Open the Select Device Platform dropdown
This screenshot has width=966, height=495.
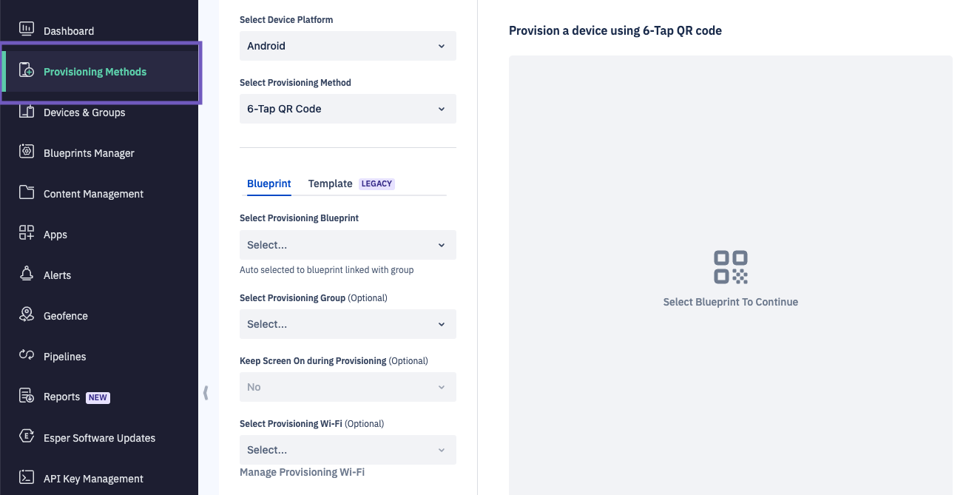click(x=347, y=46)
